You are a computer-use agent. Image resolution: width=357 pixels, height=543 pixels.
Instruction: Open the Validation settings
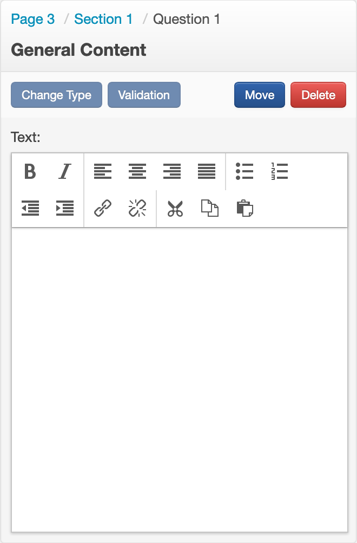(144, 95)
